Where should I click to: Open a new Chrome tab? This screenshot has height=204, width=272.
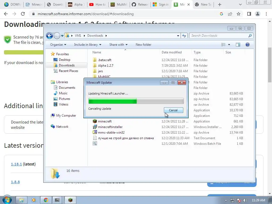click(x=220, y=5)
